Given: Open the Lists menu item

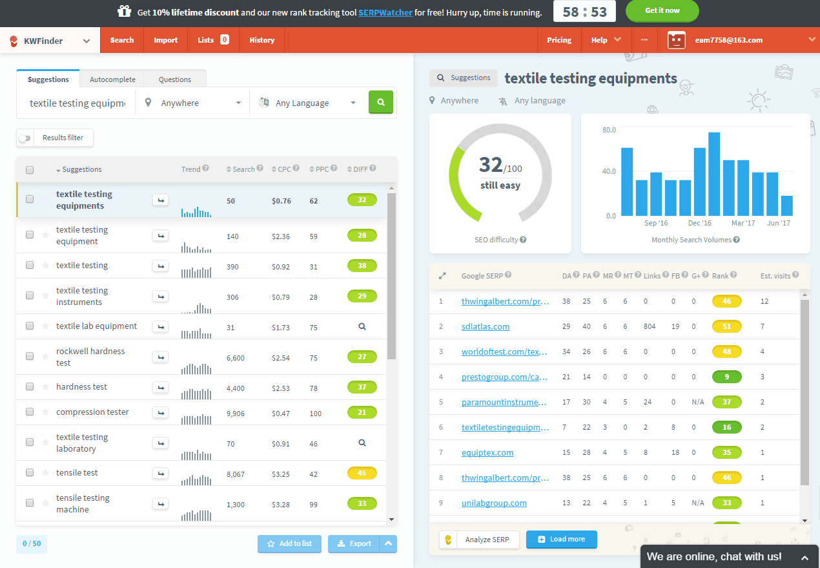Looking at the screenshot, I should (213, 40).
